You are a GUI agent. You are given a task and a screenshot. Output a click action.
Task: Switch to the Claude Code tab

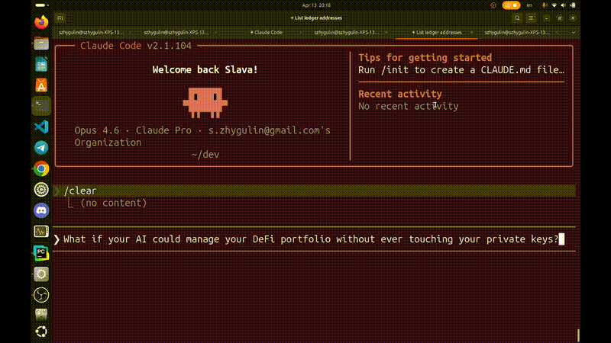[x=267, y=33]
